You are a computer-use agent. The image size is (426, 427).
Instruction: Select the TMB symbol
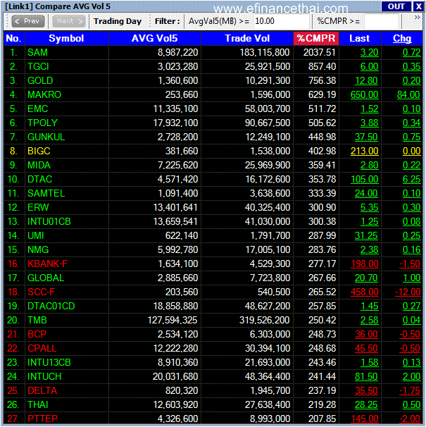click(x=37, y=321)
